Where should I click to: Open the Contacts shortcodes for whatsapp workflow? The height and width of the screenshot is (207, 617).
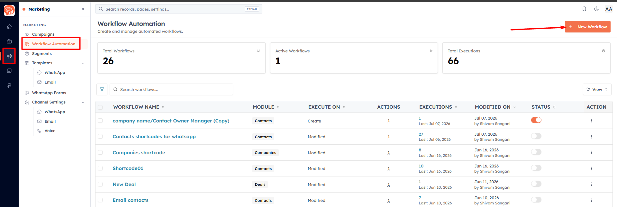(154, 137)
